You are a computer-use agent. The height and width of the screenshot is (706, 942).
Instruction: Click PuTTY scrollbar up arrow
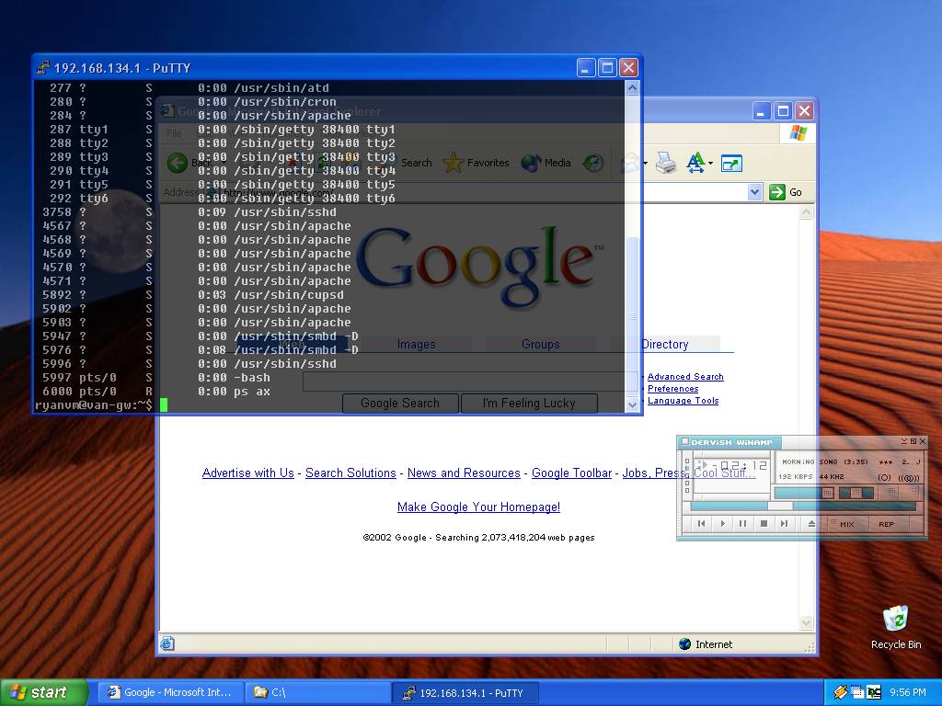click(x=632, y=88)
